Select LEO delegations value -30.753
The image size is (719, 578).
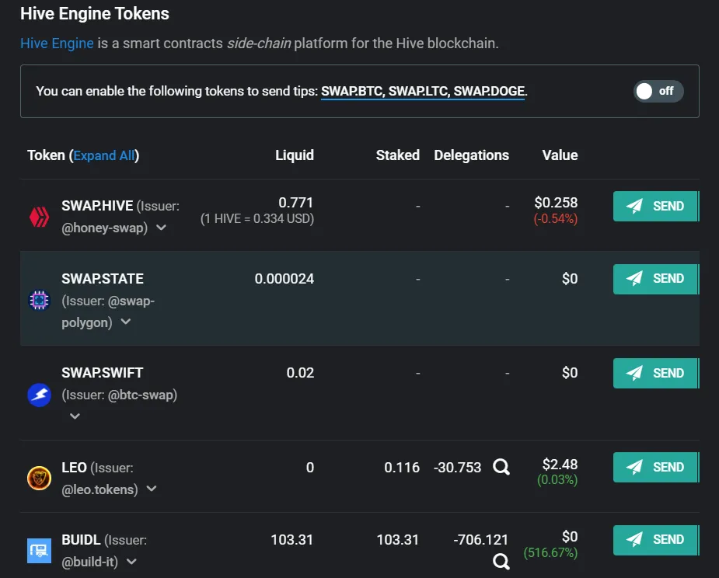457,467
